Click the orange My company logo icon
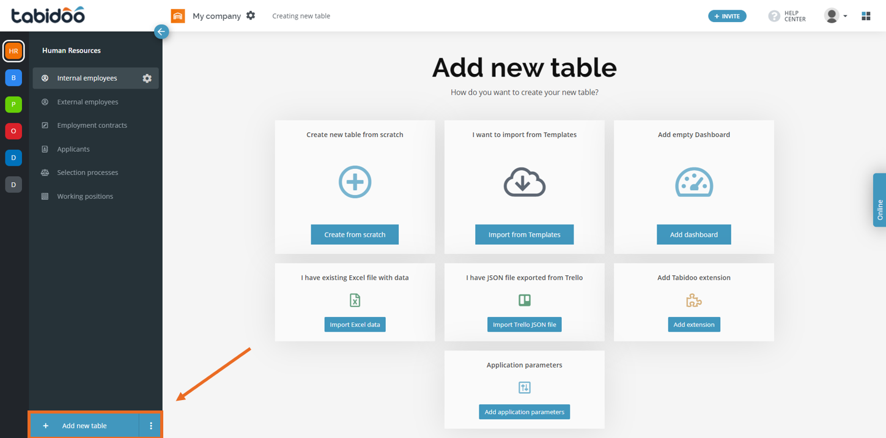 point(178,16)
